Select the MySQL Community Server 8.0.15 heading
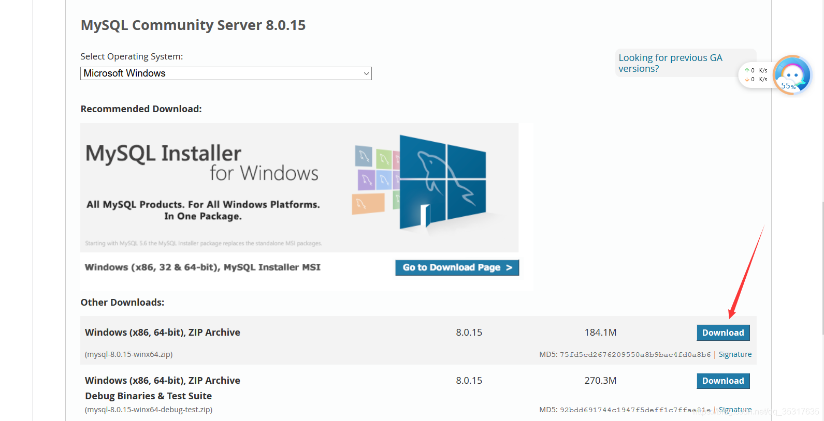824x421 pixels. pos(193,25)
